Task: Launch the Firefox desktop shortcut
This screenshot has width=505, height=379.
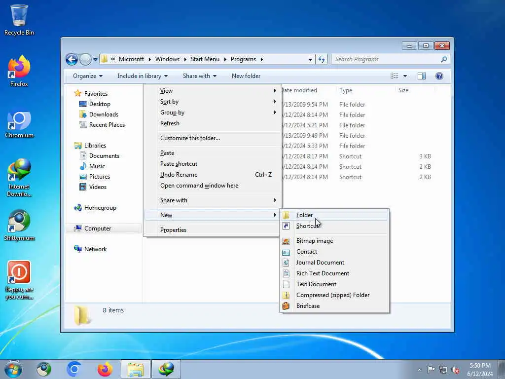Action: point(19,71)
